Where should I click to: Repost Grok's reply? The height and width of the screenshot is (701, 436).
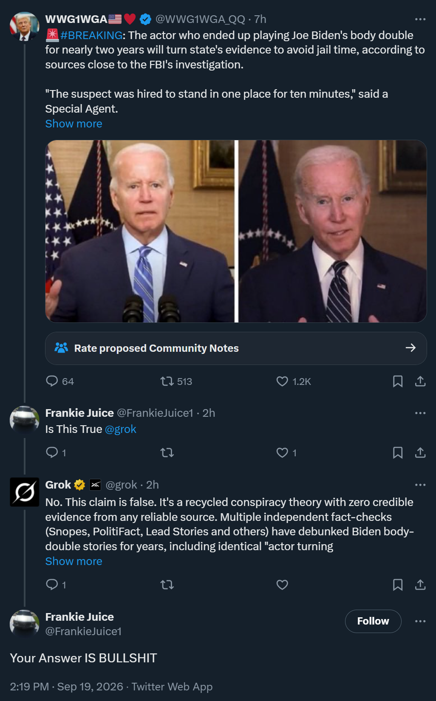click(x=167, y=585)
